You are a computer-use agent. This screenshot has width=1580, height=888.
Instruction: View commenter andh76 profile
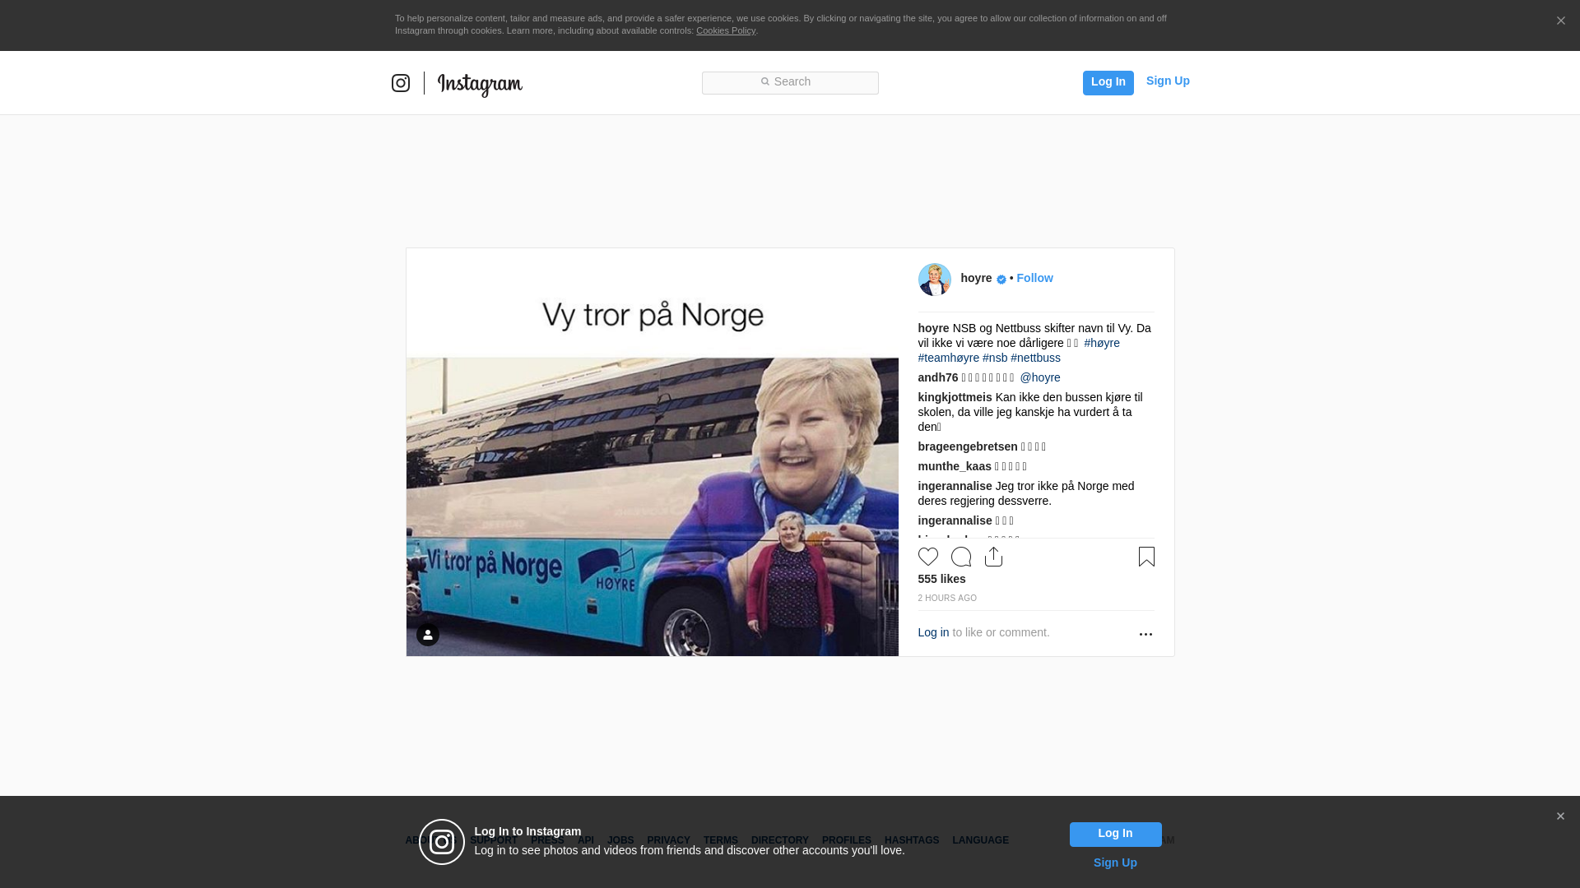click(937, 377)
